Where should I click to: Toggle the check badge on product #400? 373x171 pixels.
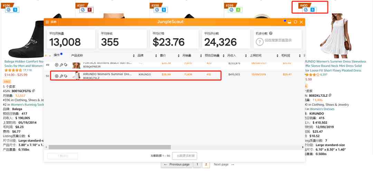[306, 10]
